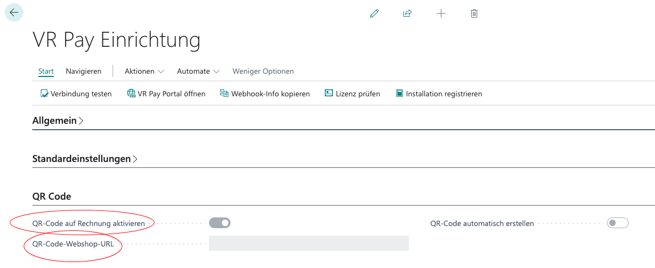Viewport: 655px width, 268px height.
Task: Open VR Pay Portal via globe icon
Action: click(x=131, y=94)
